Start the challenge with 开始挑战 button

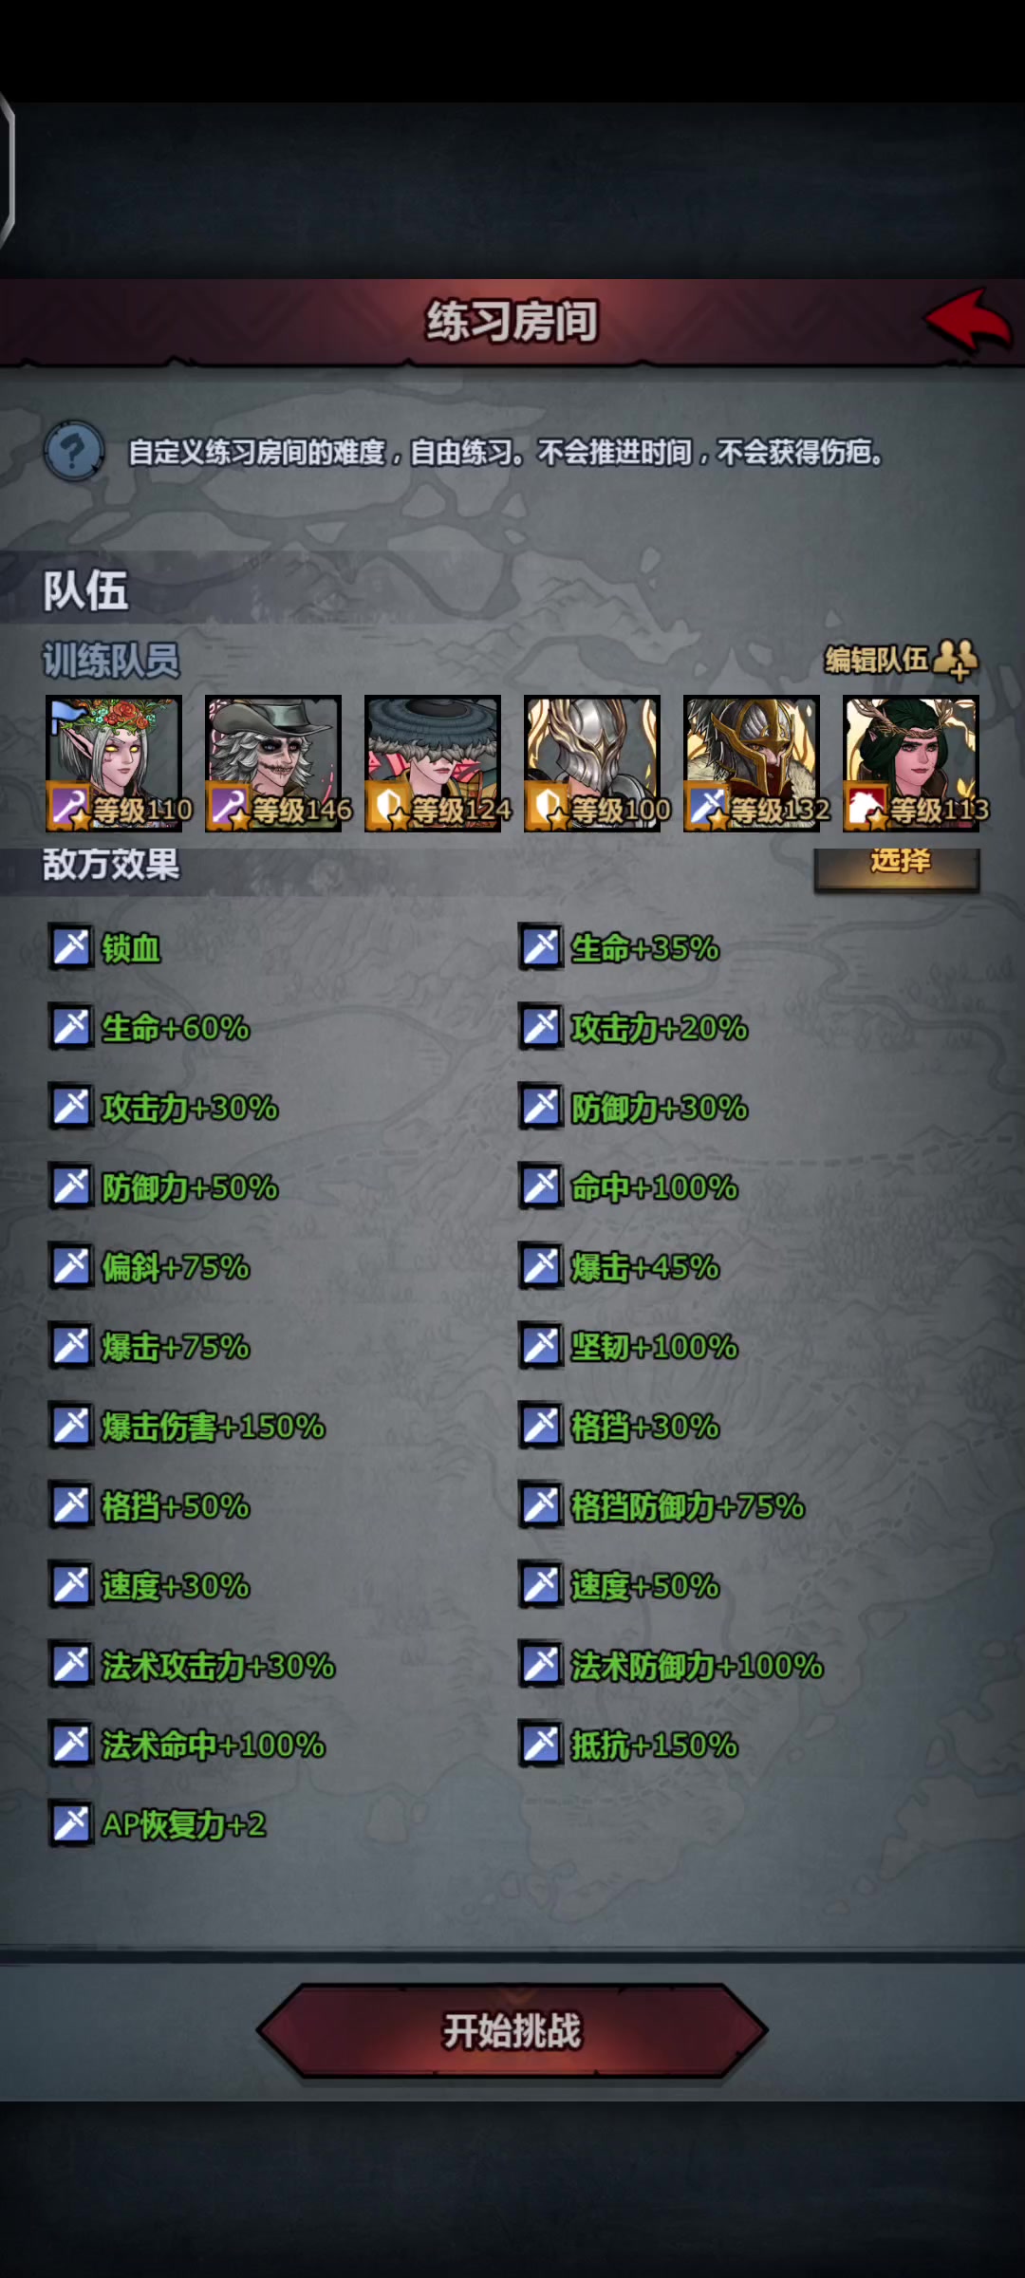[512, 2031]
